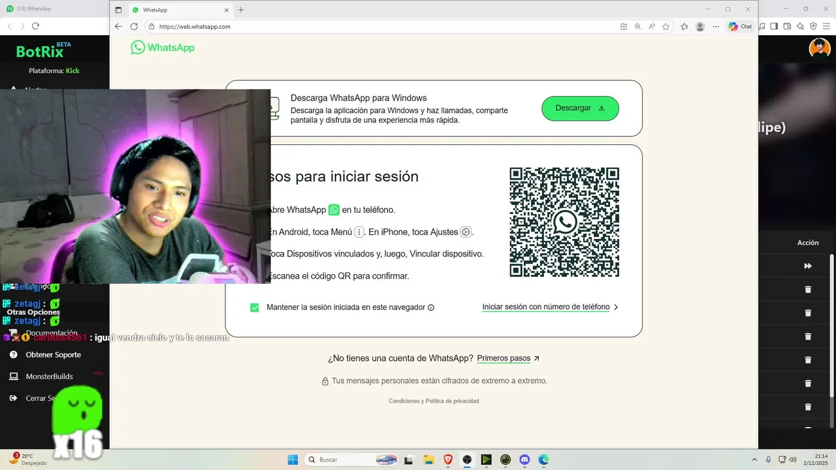Screen dimensions: 836x470
Task: Open Brave's sidebar panel icon
Action: pyautogui.click(x=774, y=26)
